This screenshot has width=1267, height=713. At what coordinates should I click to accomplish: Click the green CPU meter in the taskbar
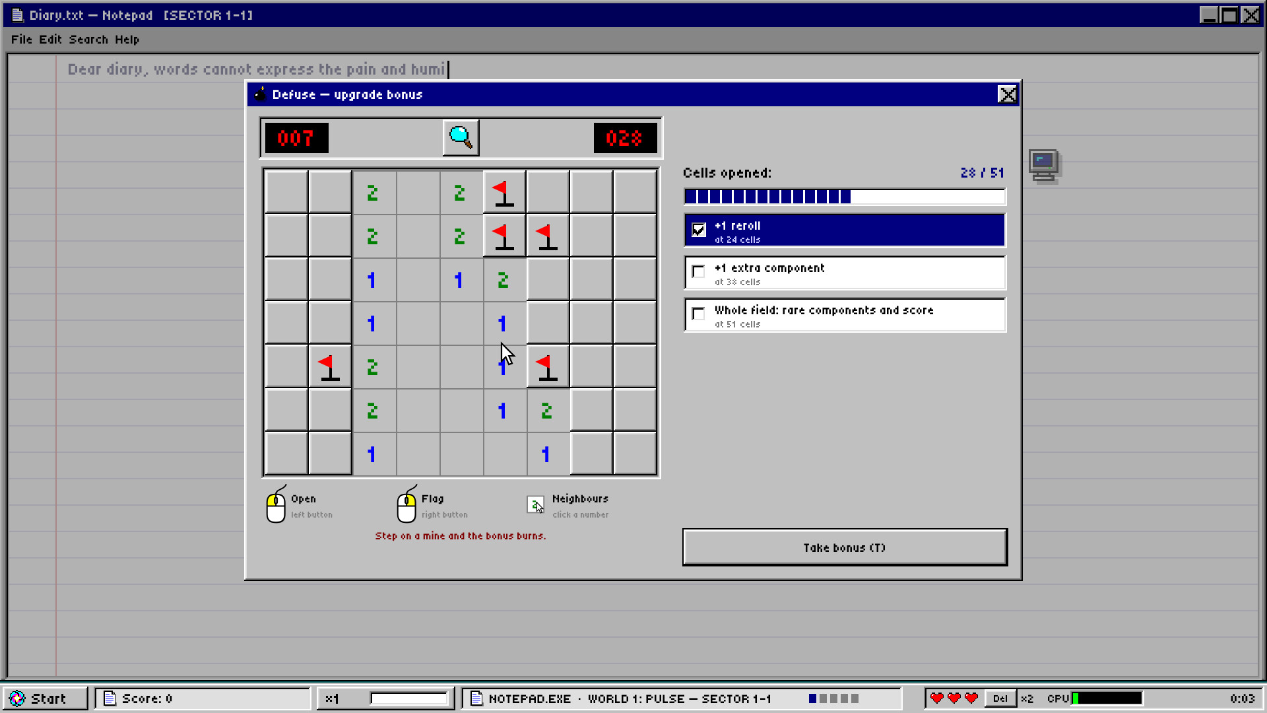(1107, 698)
